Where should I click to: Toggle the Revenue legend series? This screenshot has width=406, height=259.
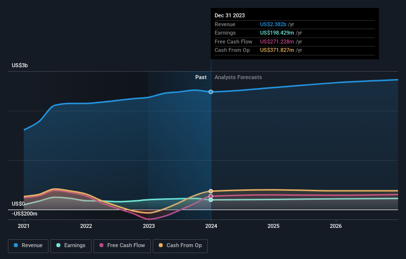[28, 246]
